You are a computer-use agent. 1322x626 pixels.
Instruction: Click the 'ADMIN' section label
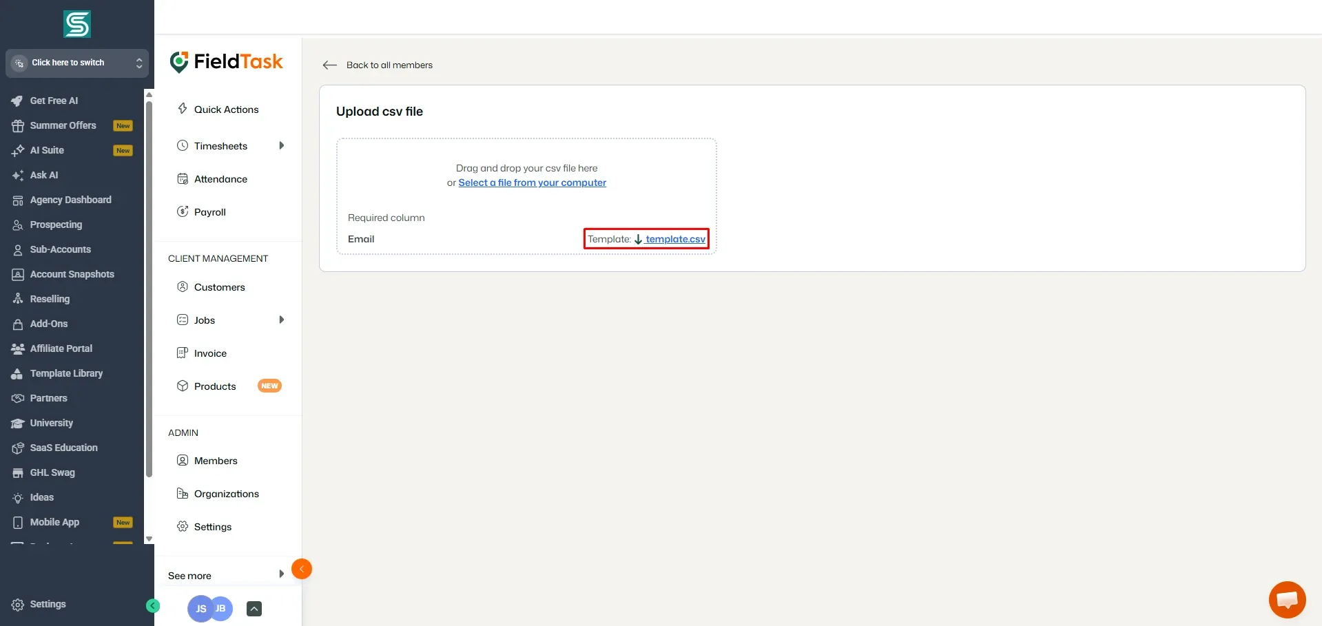click(x=183, y=432)
